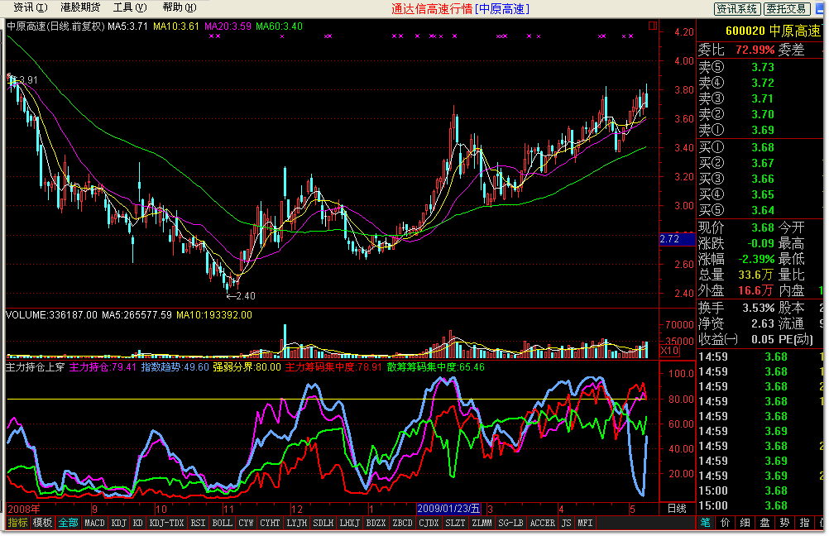Switch to the RSI indicator tab
Image resolution: width=829 pixels, height=536 pixels.
tap(199, 523)
